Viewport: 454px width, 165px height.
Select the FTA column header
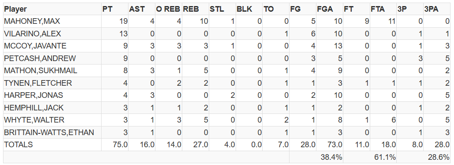point(378,9)
